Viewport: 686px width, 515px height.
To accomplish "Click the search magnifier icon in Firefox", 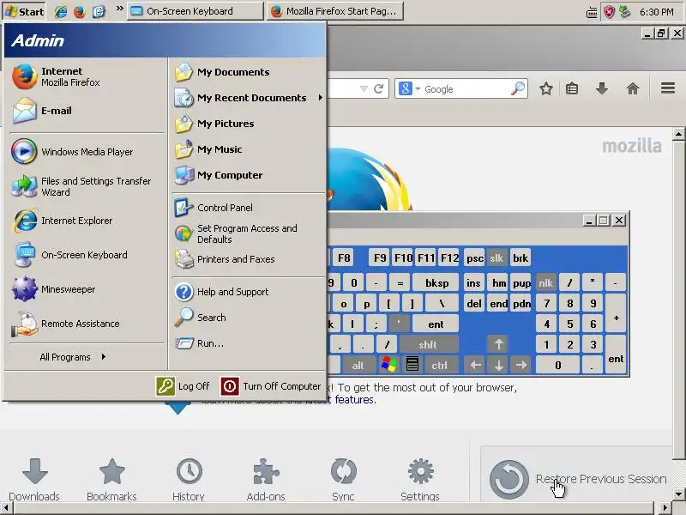I will click(x=518, y=88).
